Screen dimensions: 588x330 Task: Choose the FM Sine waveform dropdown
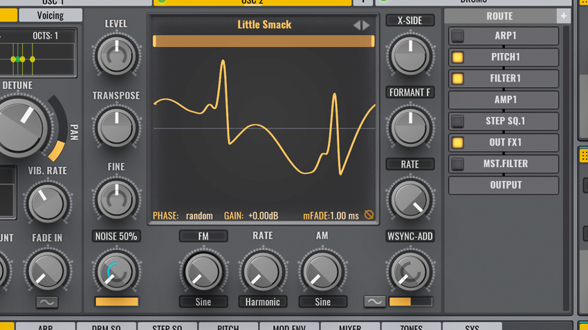point(203,302)
